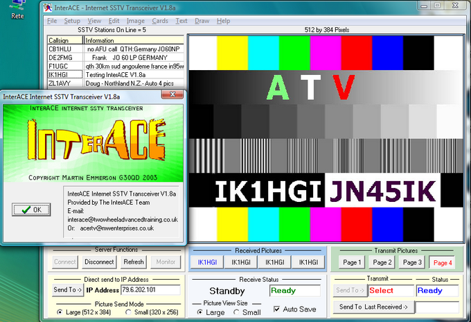Click the disabled Connect button
471x322 pixels.
point(65,262)
